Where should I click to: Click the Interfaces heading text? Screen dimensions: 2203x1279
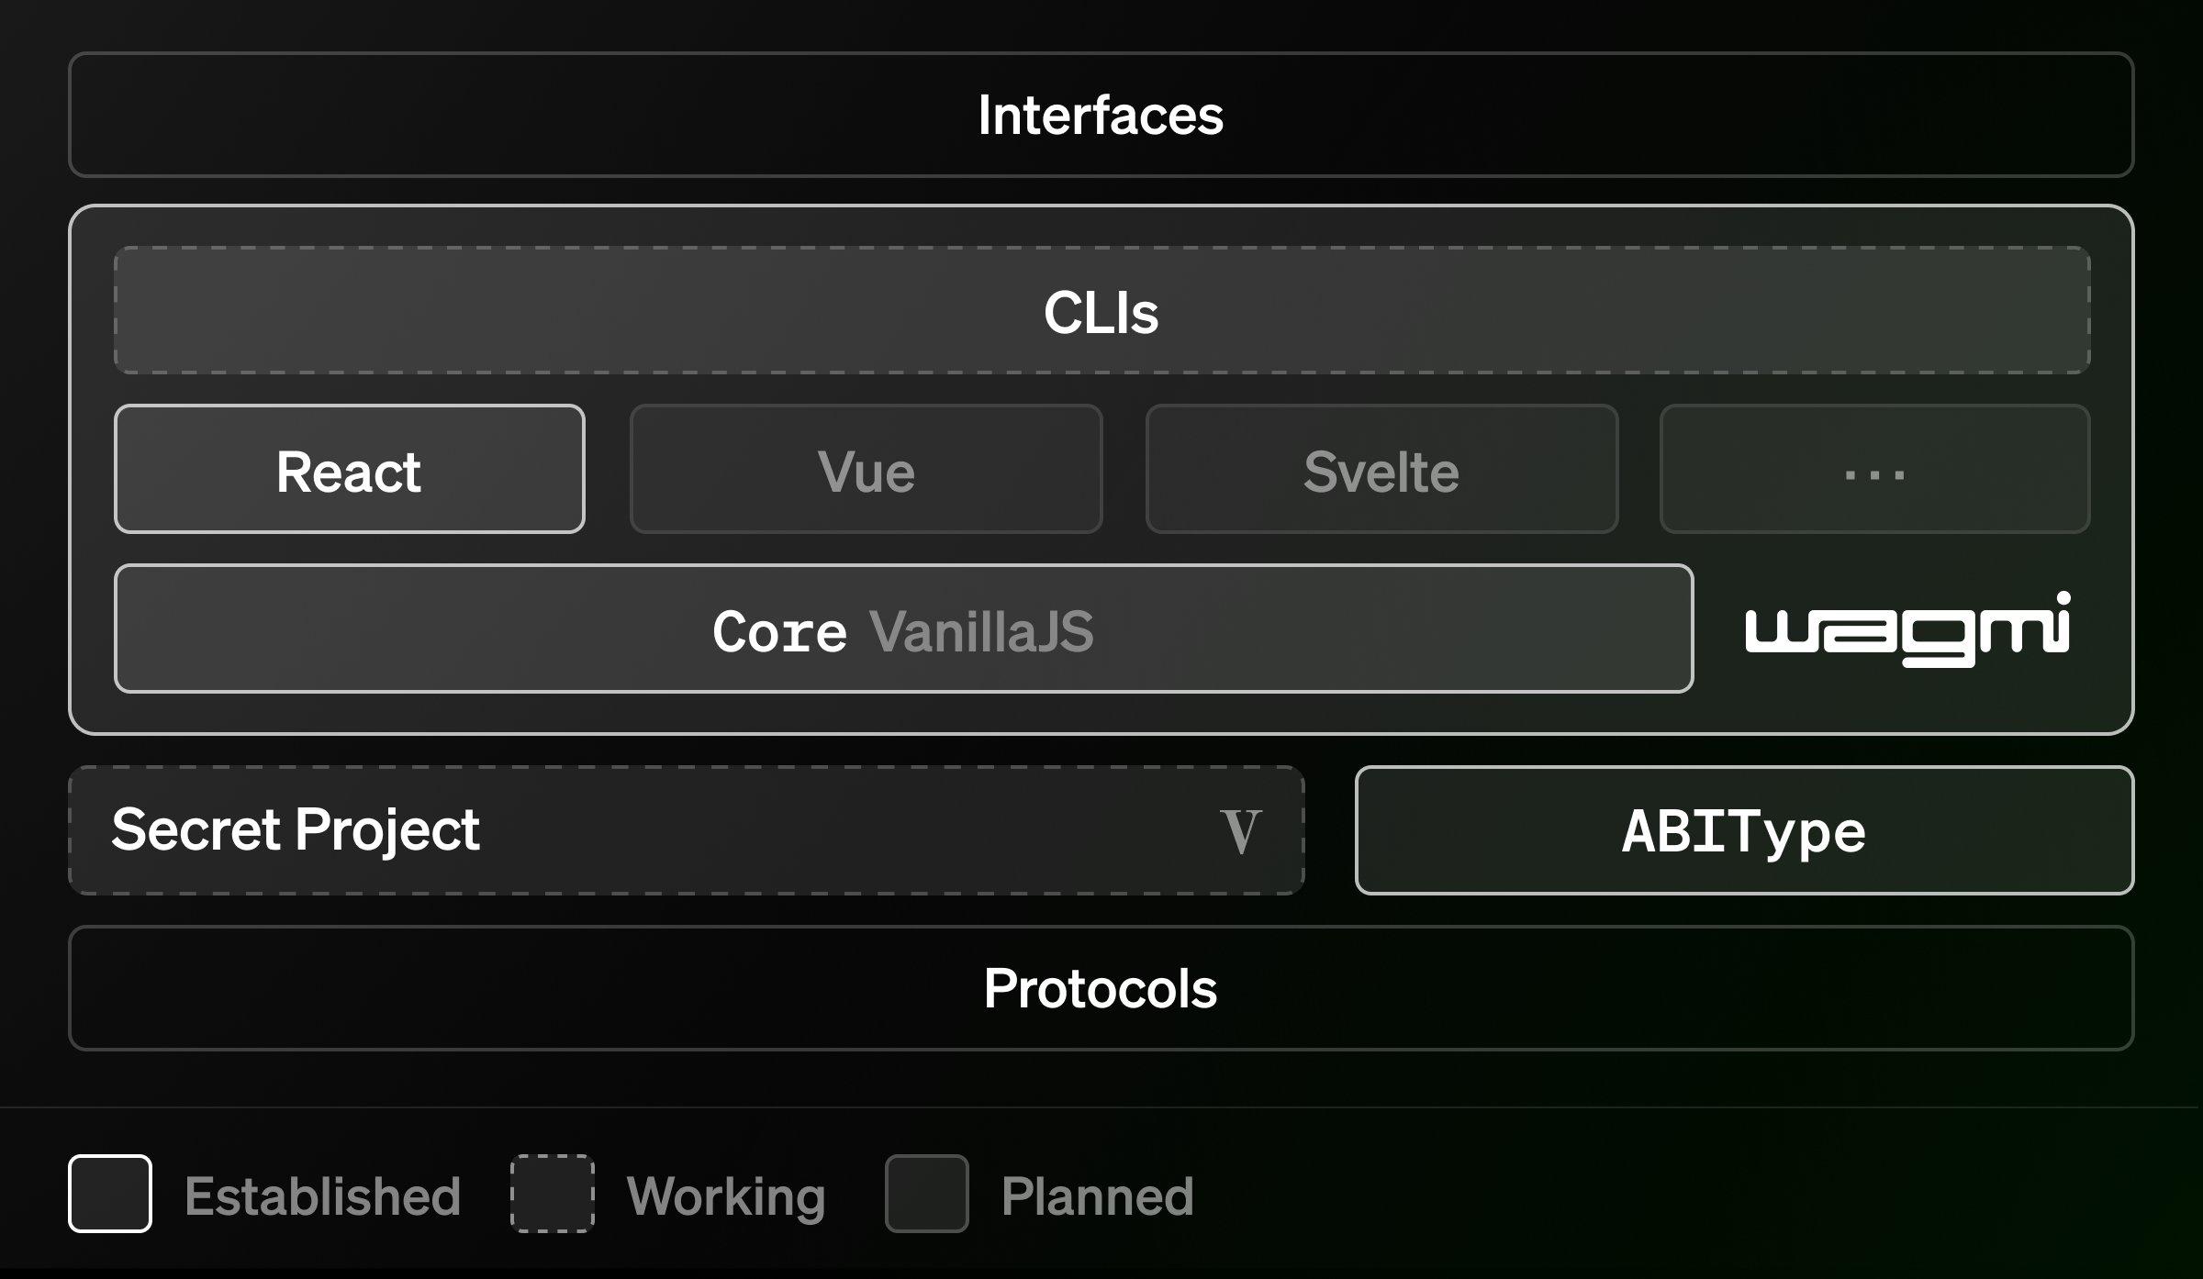(1101, 115)
